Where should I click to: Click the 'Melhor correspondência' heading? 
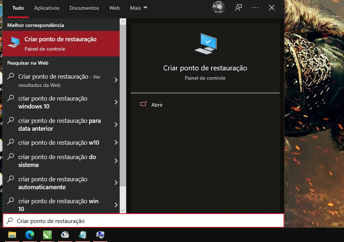36,25
